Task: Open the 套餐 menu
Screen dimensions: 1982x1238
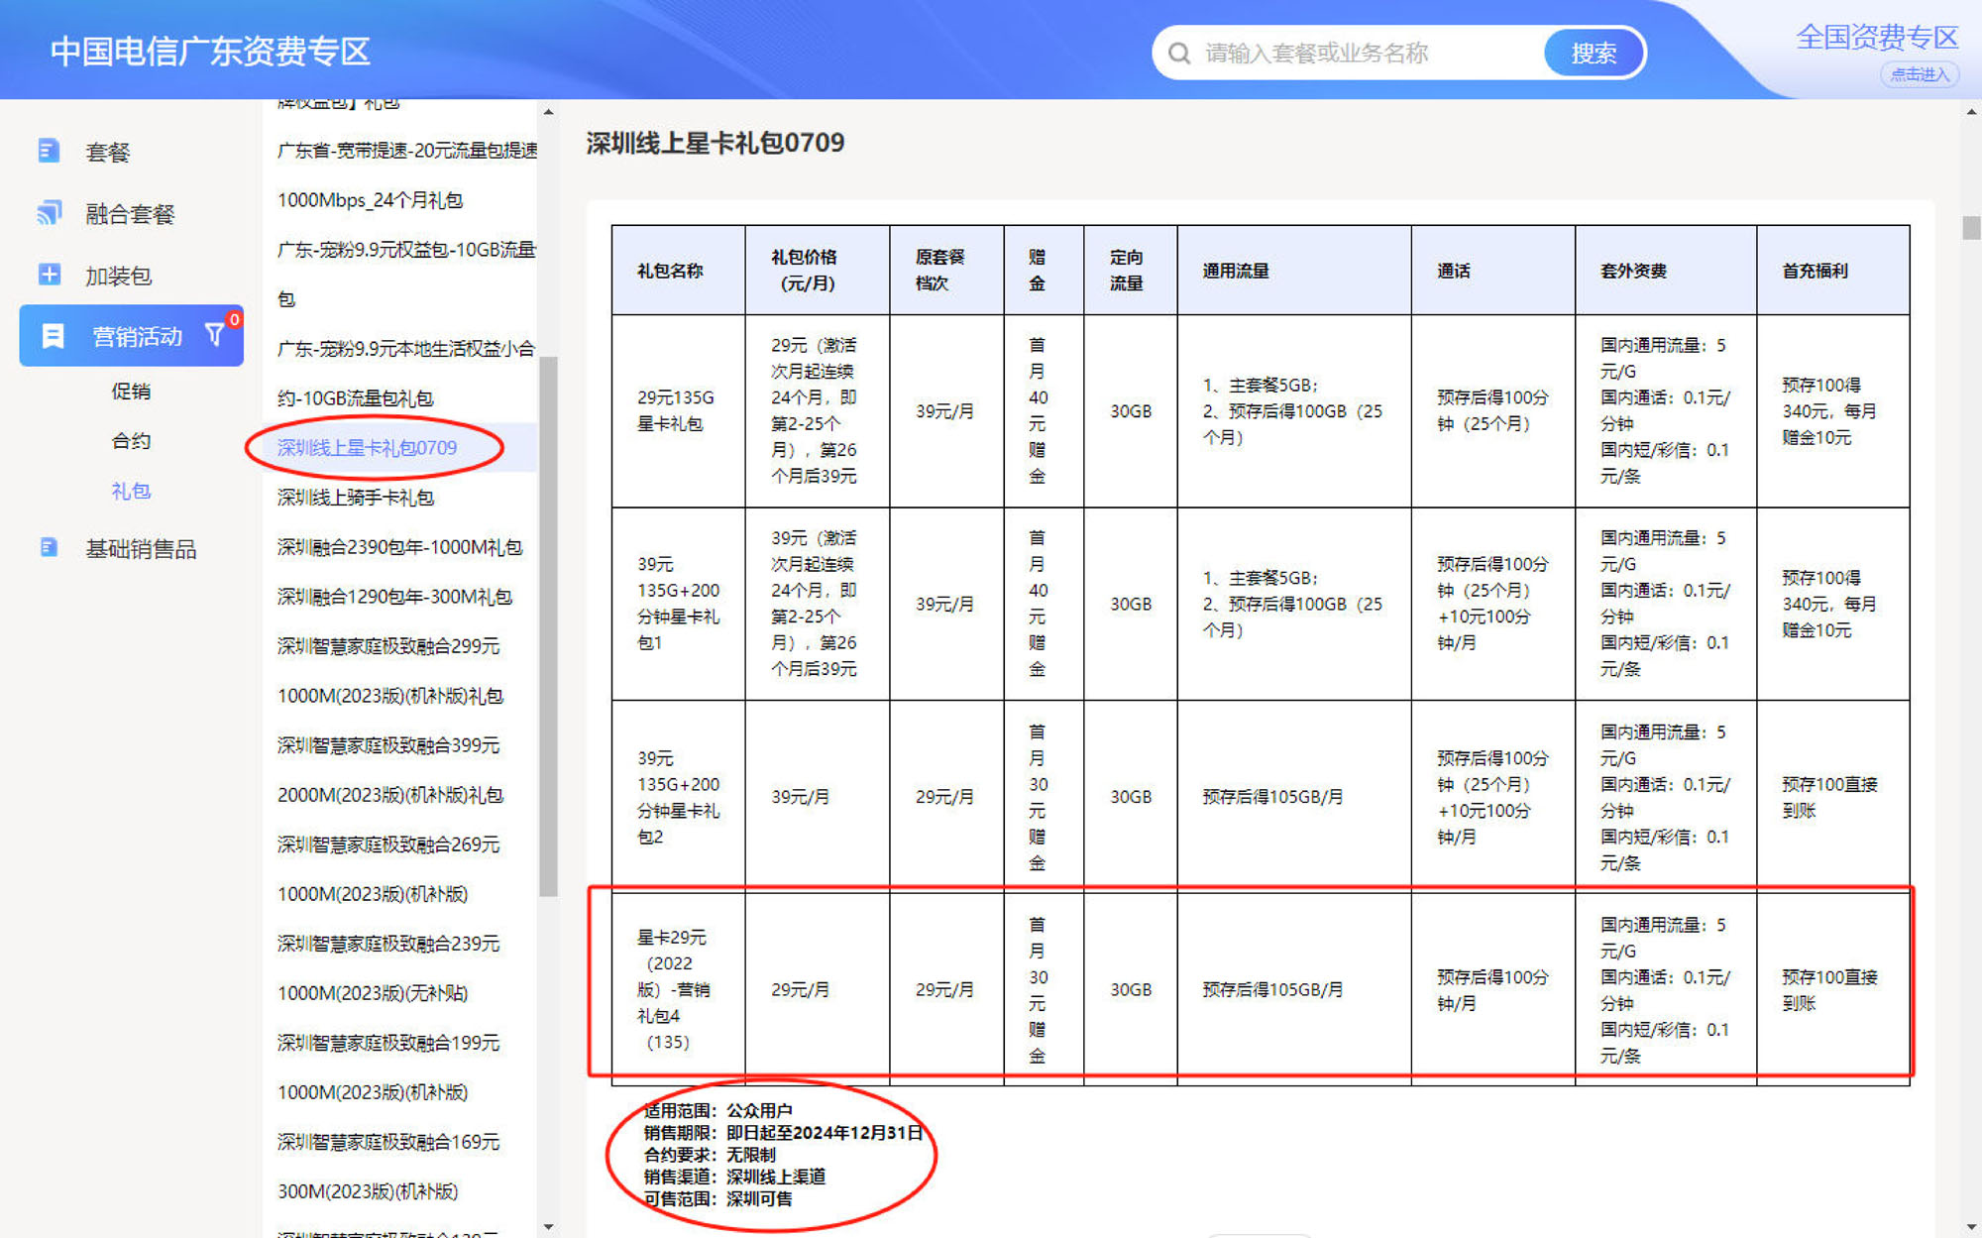Action: click(x=107, y=152)
